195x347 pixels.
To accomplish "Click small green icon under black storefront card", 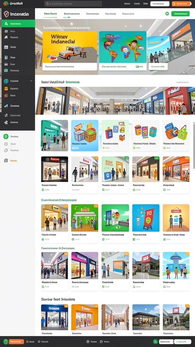I will pyautogui.click(x=43, y=190).
